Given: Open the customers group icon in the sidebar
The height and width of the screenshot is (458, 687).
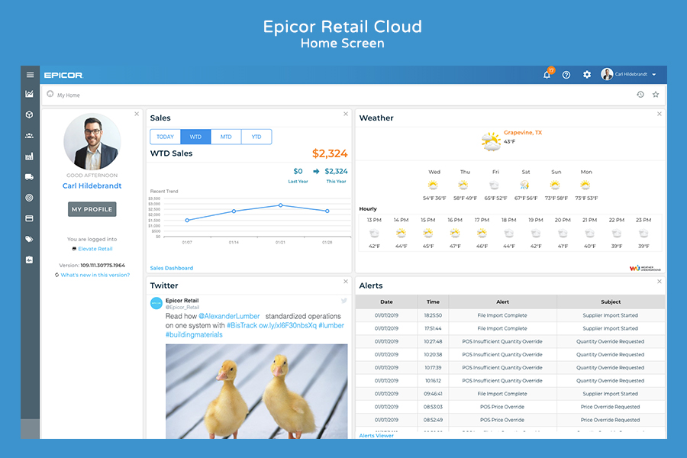Looking at the screenshot, I should [x=30, y=136].
